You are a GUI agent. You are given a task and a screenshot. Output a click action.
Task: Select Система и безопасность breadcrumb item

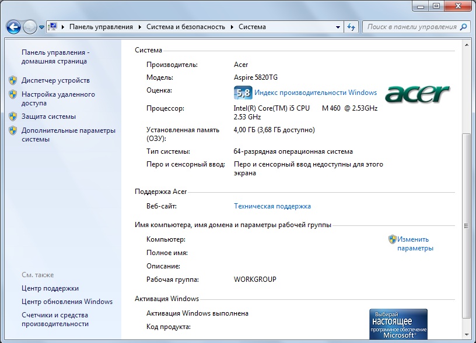(x=185, y=27)
